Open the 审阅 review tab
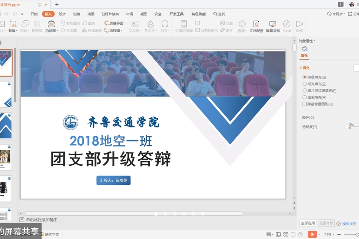The width and height of the screenshot is (359, 239). [130, 14]
